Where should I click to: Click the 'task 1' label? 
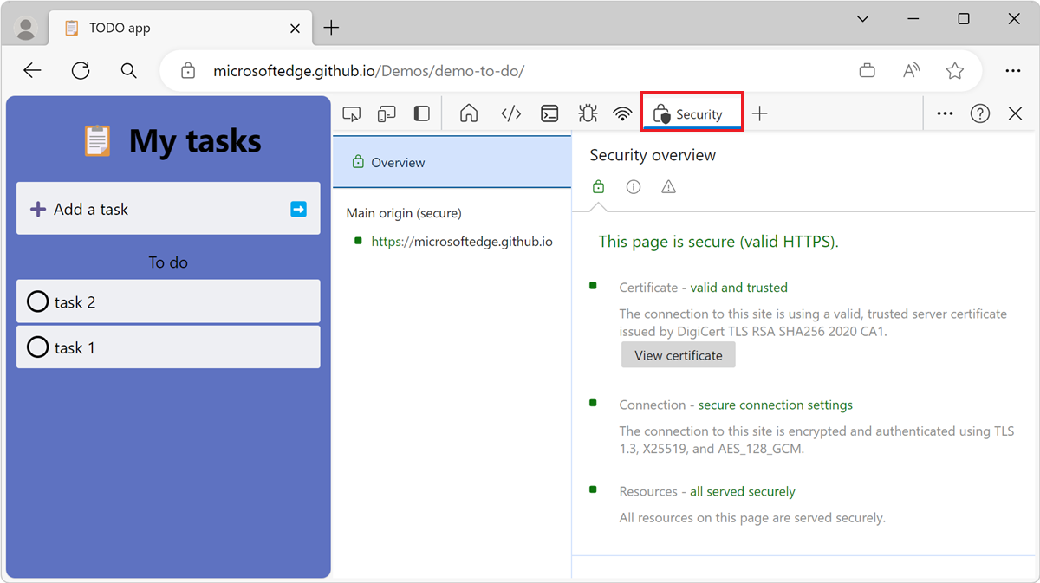coord(75,348)
